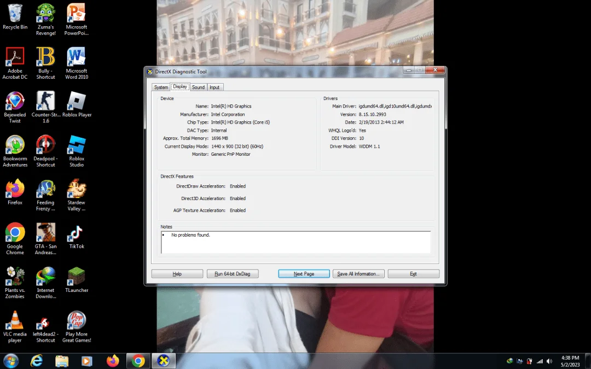Select the Display tab

(180, 86)
